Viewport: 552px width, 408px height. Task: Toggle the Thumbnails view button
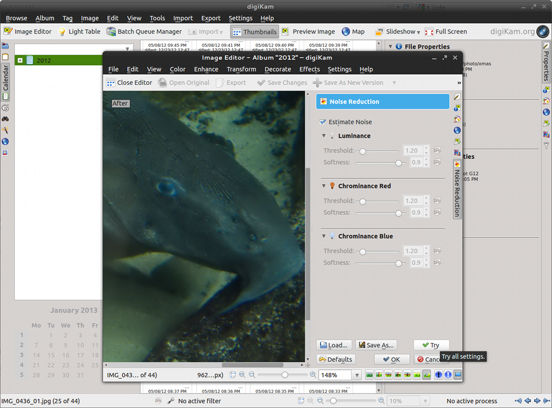(255, 32)
